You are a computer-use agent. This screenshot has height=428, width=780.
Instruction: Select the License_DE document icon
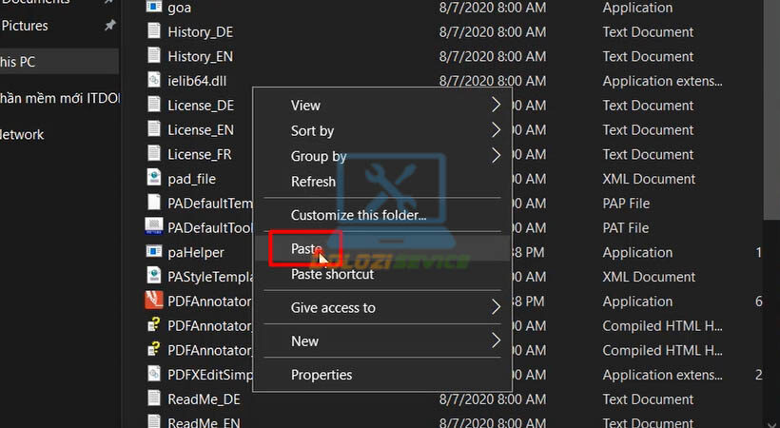[x=154, y=105]
